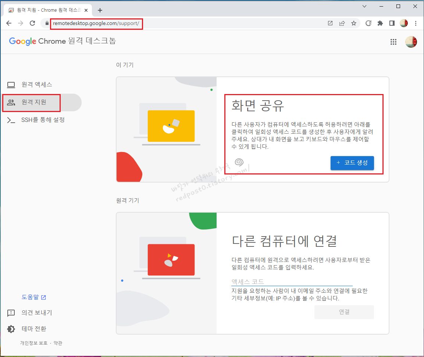424x357 pixels.
Task: Open SSH를 통해 설정 in sidebar
Action: coord(42,120)
